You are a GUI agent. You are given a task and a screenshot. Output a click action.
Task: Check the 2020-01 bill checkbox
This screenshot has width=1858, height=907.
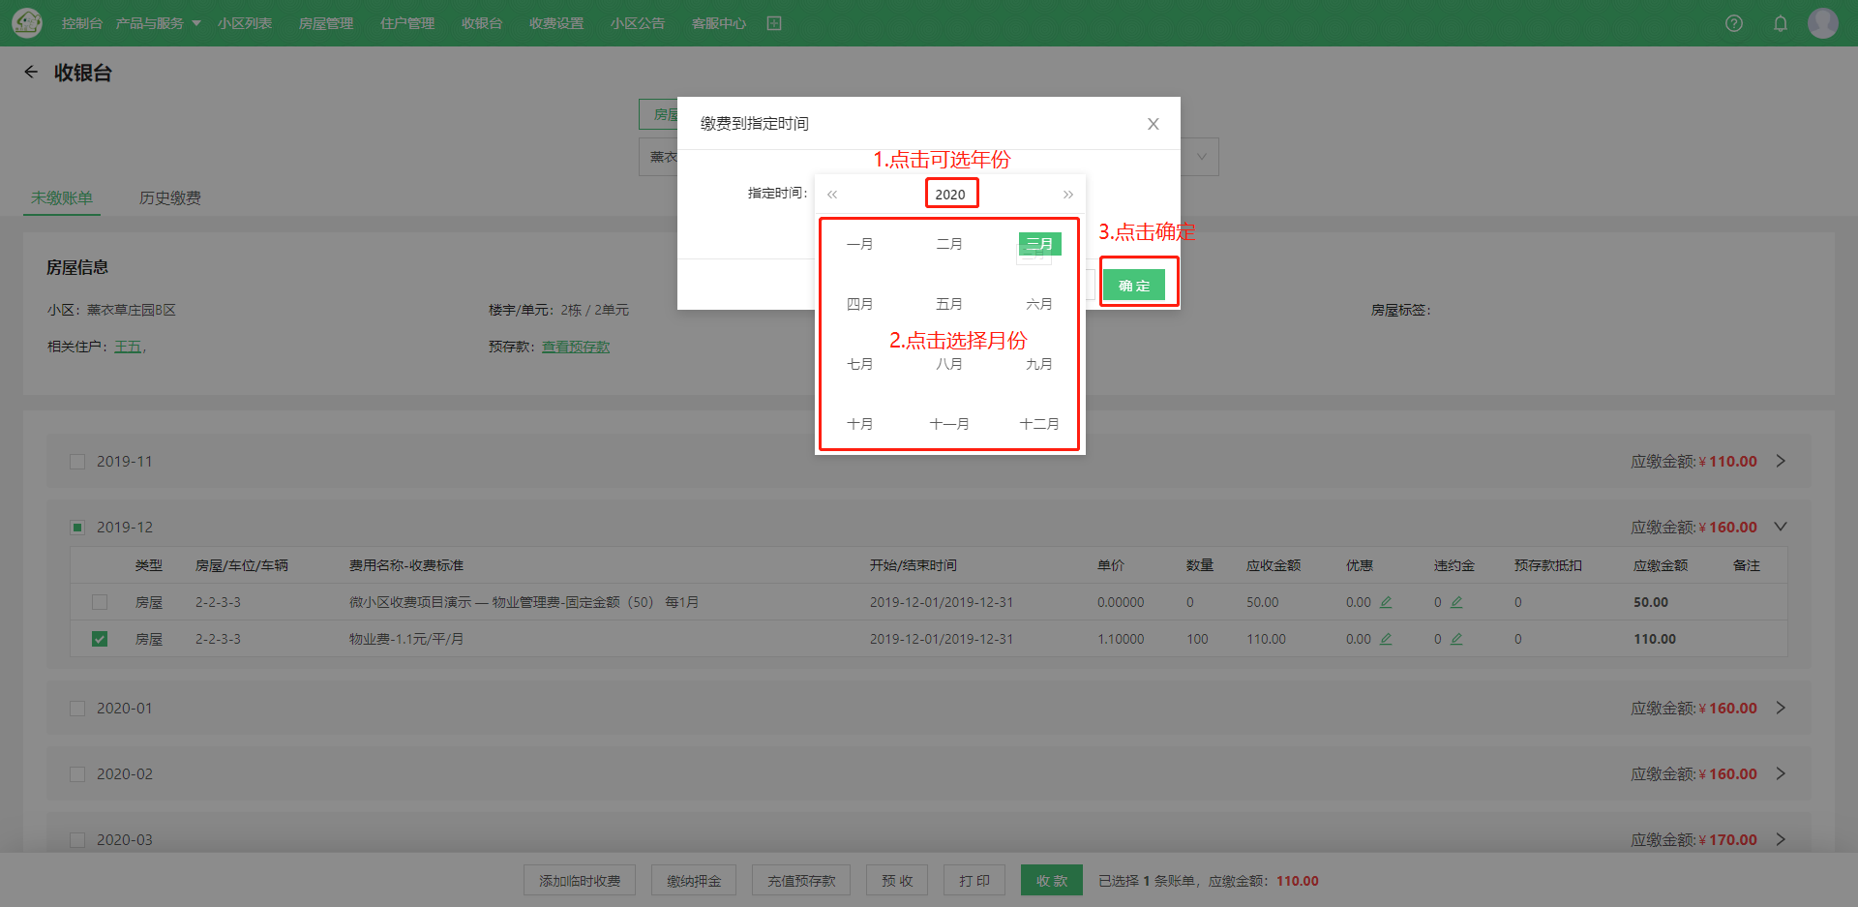[77, 709]
